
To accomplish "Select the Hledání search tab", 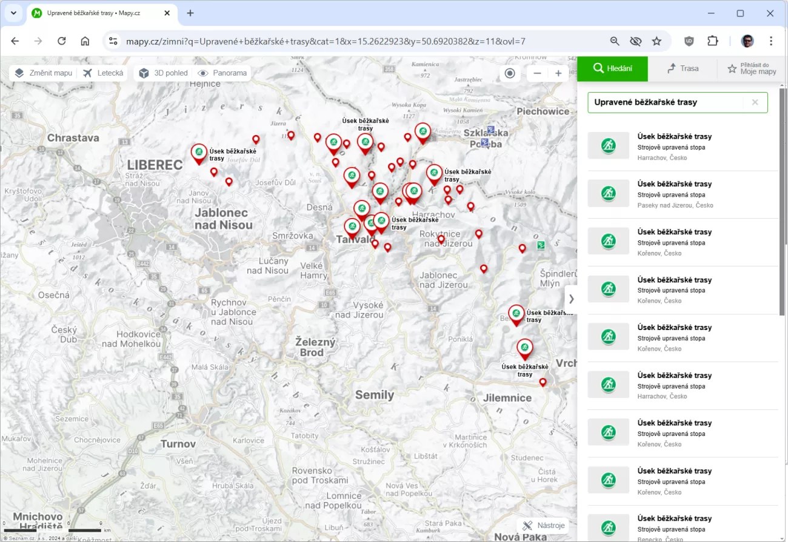I will click(x=612, y=68).
